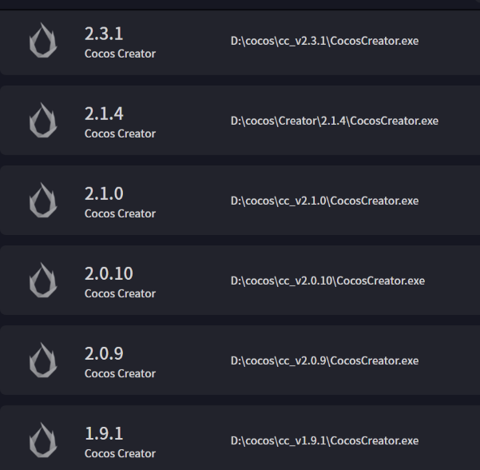Click the Cocos flame icon for version 2.0.9
480x470 pixels.
click(x=42, y=360)
